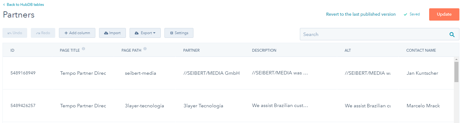This screenshot has height=123, width=460.
Task: Click the Add column plus button
Action: [x=77, y=33]
